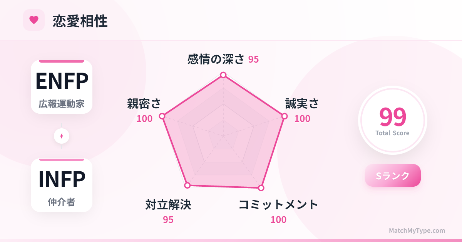Viewport: 462px width, 242px height.
Task: Click the 親密さ axis label
Action: [144, 103]
